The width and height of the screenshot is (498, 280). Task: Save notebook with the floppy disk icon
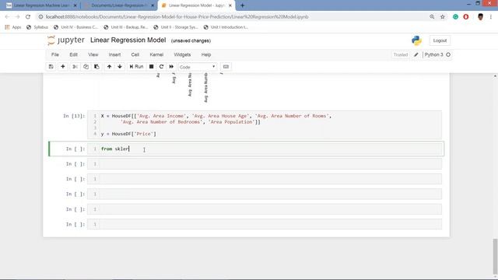(51, 67)
